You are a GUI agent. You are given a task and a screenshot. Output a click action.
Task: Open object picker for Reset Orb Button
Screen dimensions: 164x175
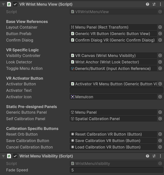[x=160, y=134]
